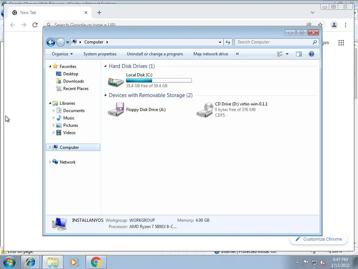Show hidden tray icons arrow
Viewport: 358px width, 269px height.
[297, 262]
